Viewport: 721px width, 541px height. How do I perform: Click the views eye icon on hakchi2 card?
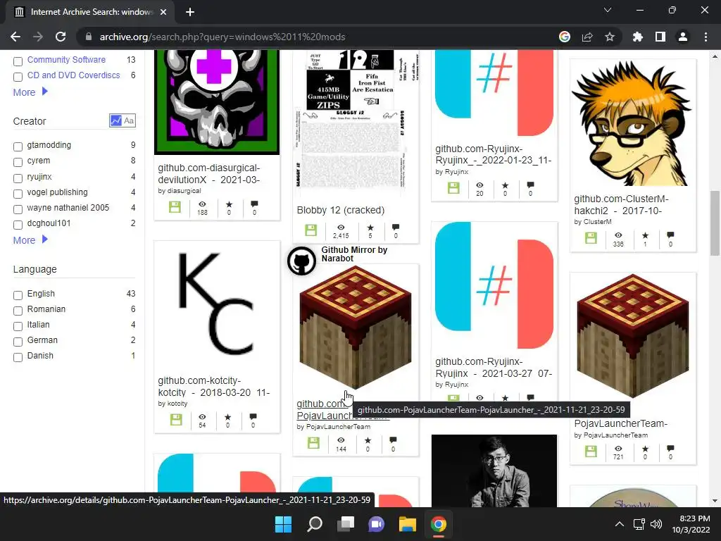pos(618,235)
